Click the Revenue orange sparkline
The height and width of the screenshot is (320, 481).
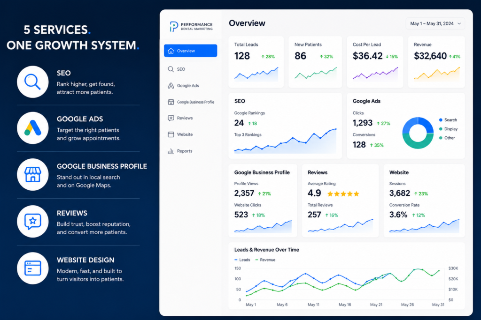(x=436, y=74)
